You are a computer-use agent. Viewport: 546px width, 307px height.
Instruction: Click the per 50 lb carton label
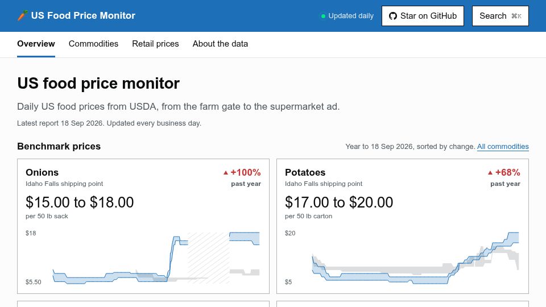[x=308, y=216]
